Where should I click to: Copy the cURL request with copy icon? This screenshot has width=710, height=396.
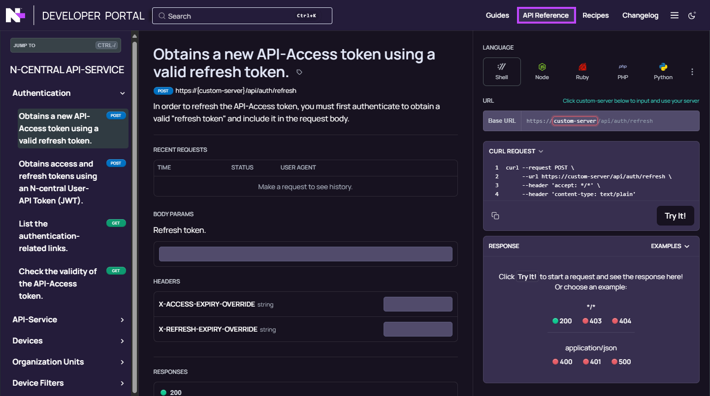click(495, 216)
